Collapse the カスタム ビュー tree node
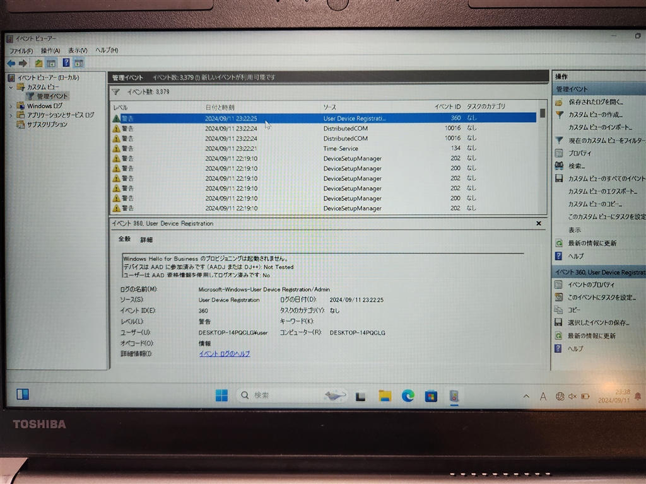646x484 pixels. 11,87
